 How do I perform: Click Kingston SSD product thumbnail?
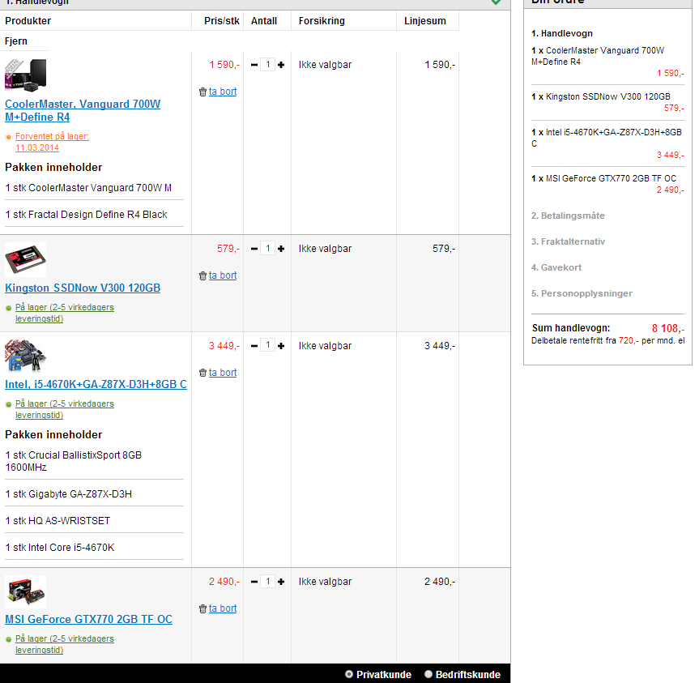click(x=25, y=259)
